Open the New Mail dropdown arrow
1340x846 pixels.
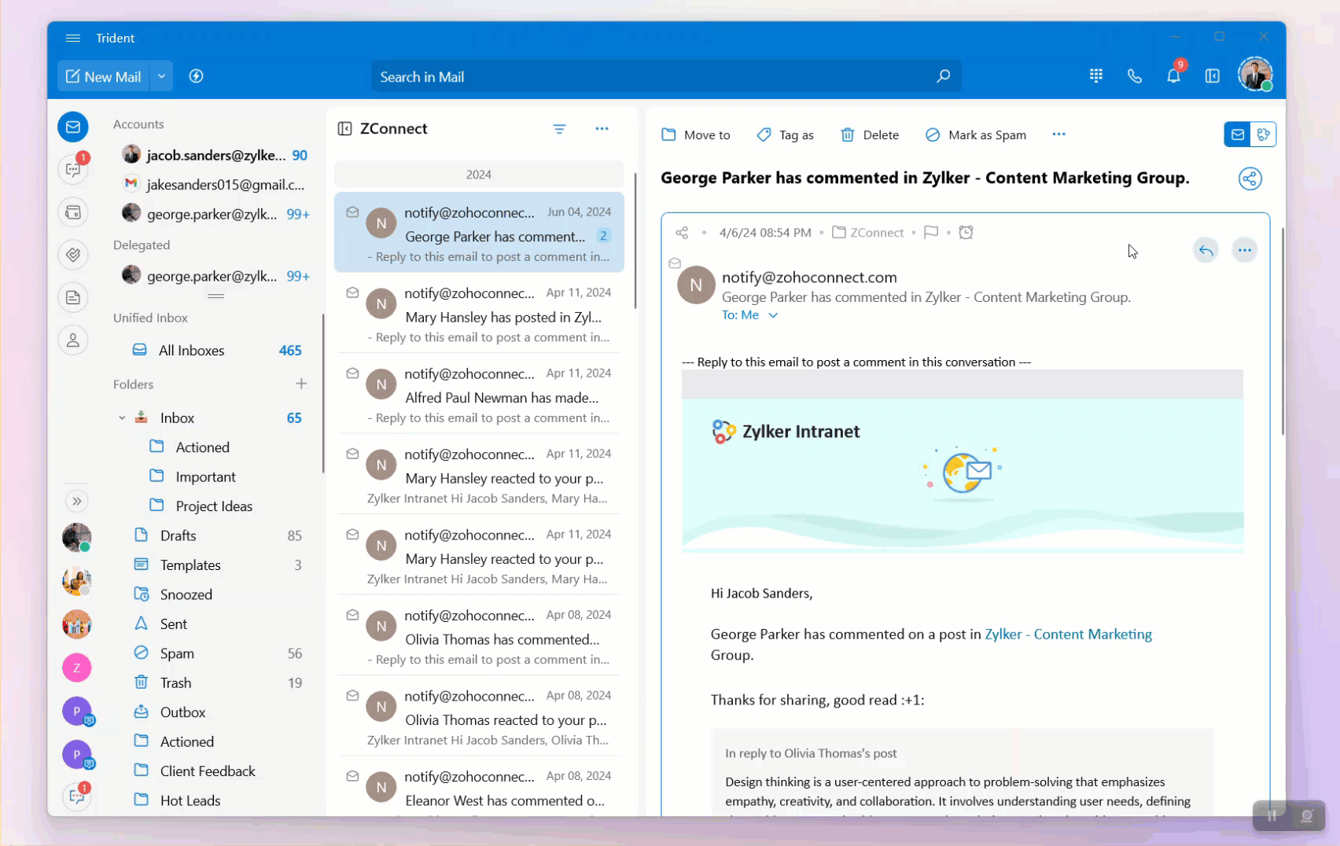pyautogui.click(x=161, y=76)
